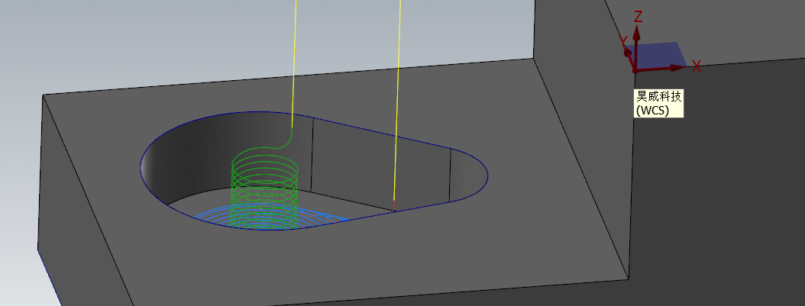Click the WCS label tooltip box
Viewport: 805px width, 306px height.
click(x=659, y=103)
